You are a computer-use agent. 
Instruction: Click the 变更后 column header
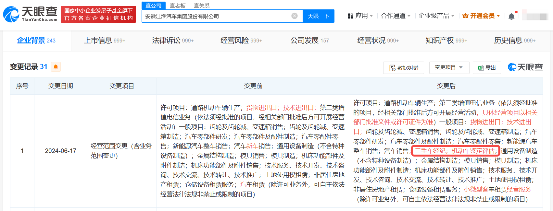pyautogui.click(x=446, y=86)
